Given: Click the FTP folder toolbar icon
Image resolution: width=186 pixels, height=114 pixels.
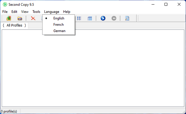Looking at the screenshot, I should point(20,19).
